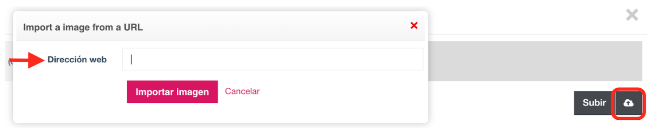Click the grey upload drop area behind dialog
This screenshot has width=651, height=130.
pos(535,61)
